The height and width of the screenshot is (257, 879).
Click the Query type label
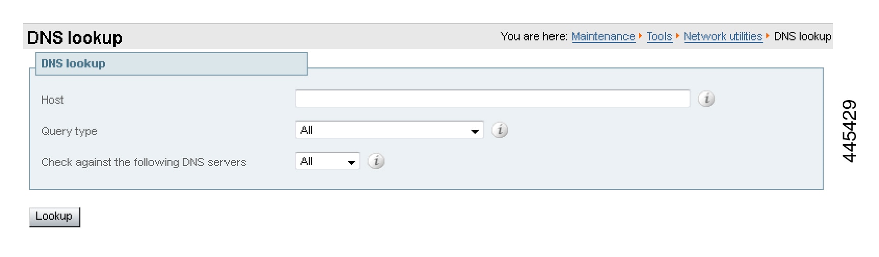69,131
